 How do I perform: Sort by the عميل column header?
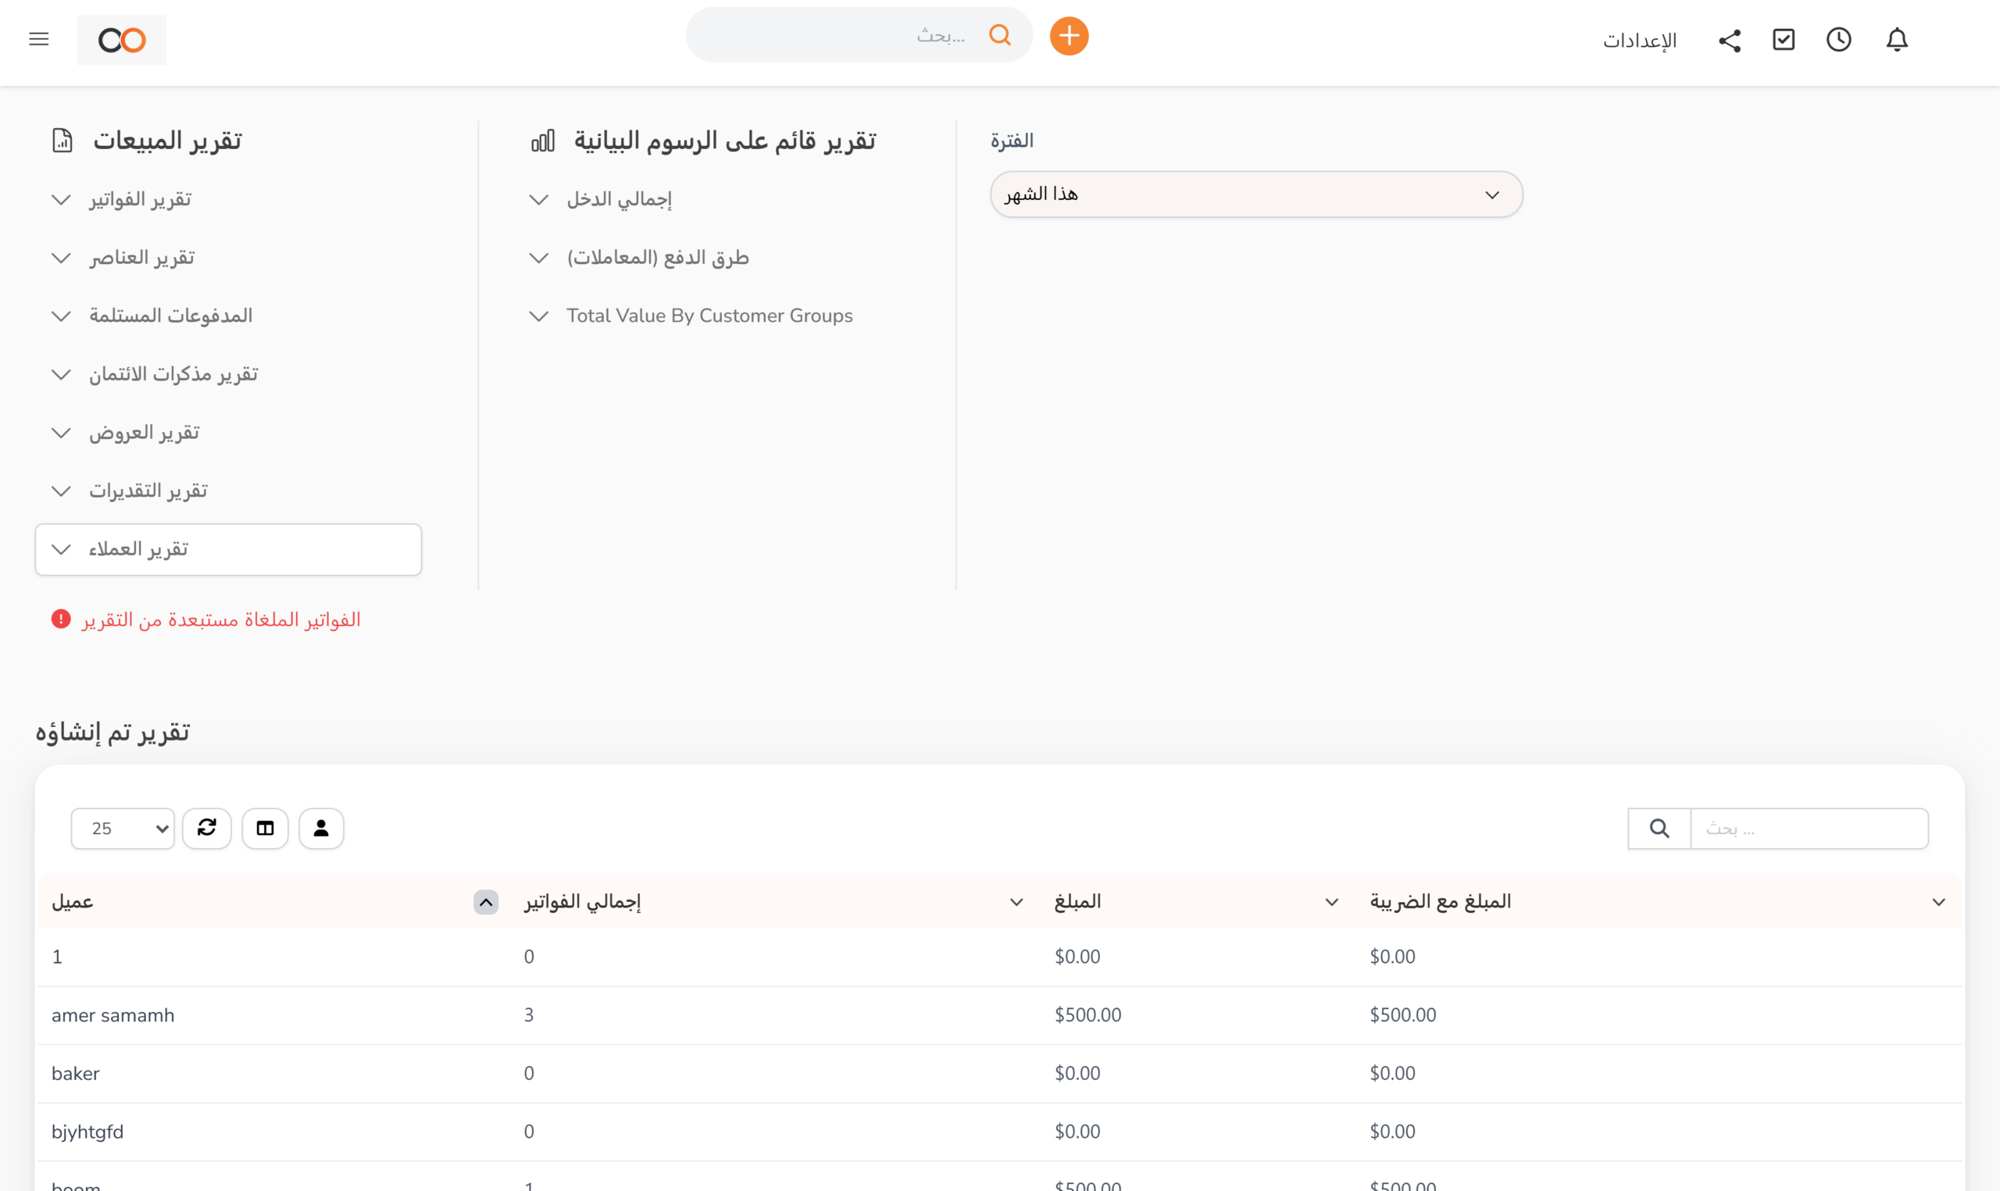(72, 901)
